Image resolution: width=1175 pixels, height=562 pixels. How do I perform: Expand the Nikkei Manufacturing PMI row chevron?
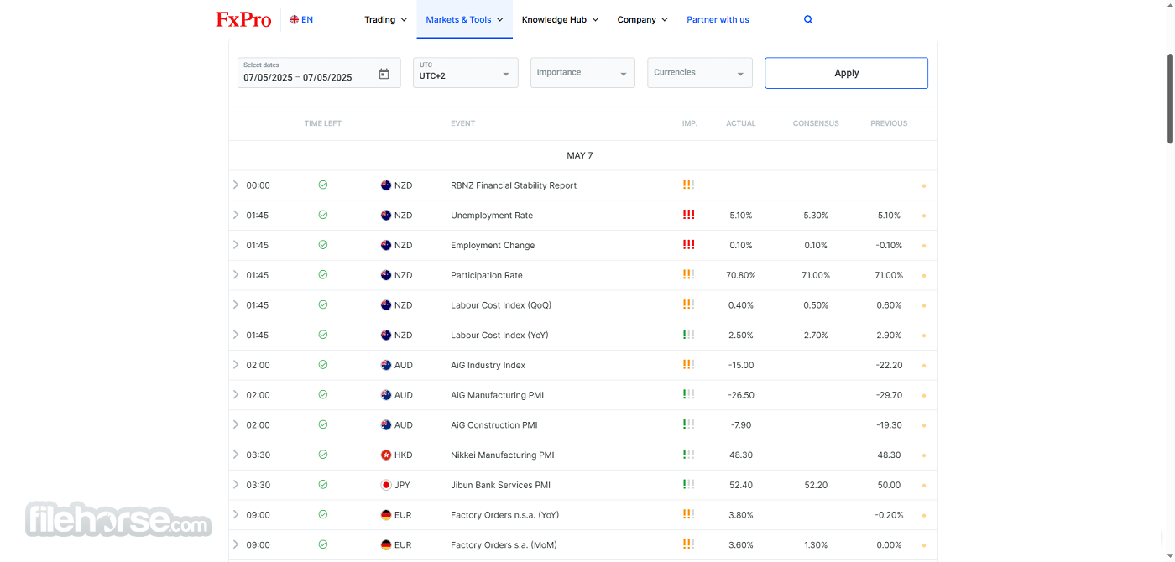click(x=236, y=455)
